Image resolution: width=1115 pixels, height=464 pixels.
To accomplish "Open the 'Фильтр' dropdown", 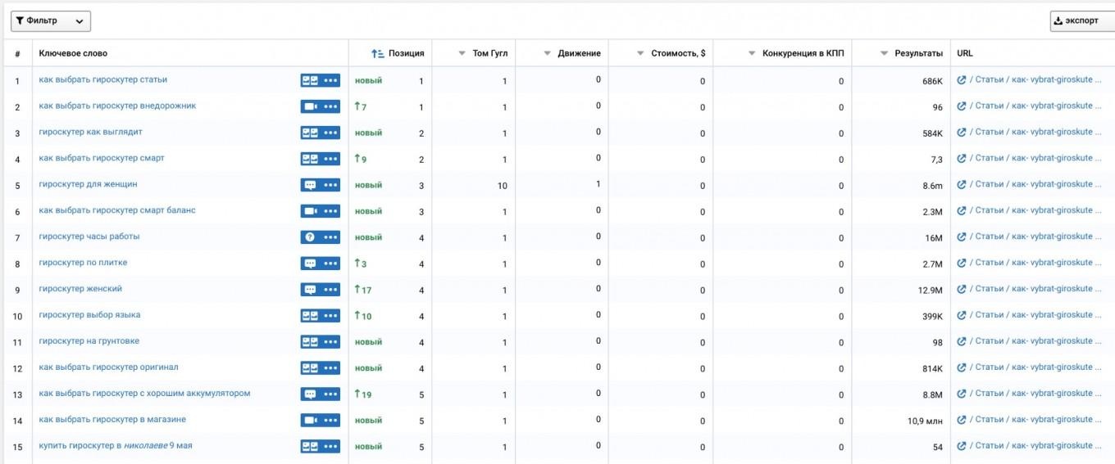I will point(50,21).
